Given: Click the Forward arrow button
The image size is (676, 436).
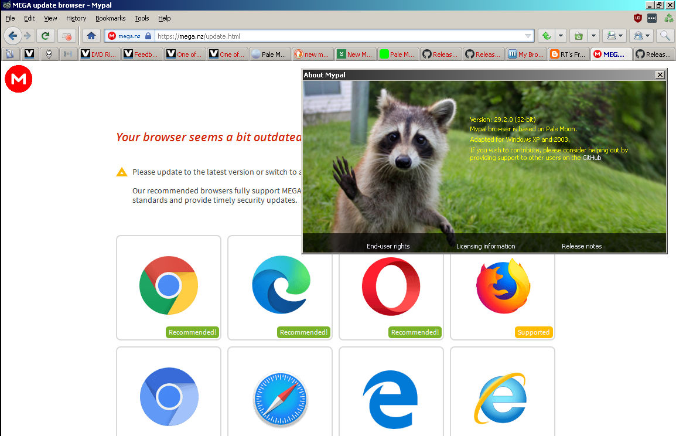Looking at the screenshot, I should pyautogui.click(x=27, y=36).
